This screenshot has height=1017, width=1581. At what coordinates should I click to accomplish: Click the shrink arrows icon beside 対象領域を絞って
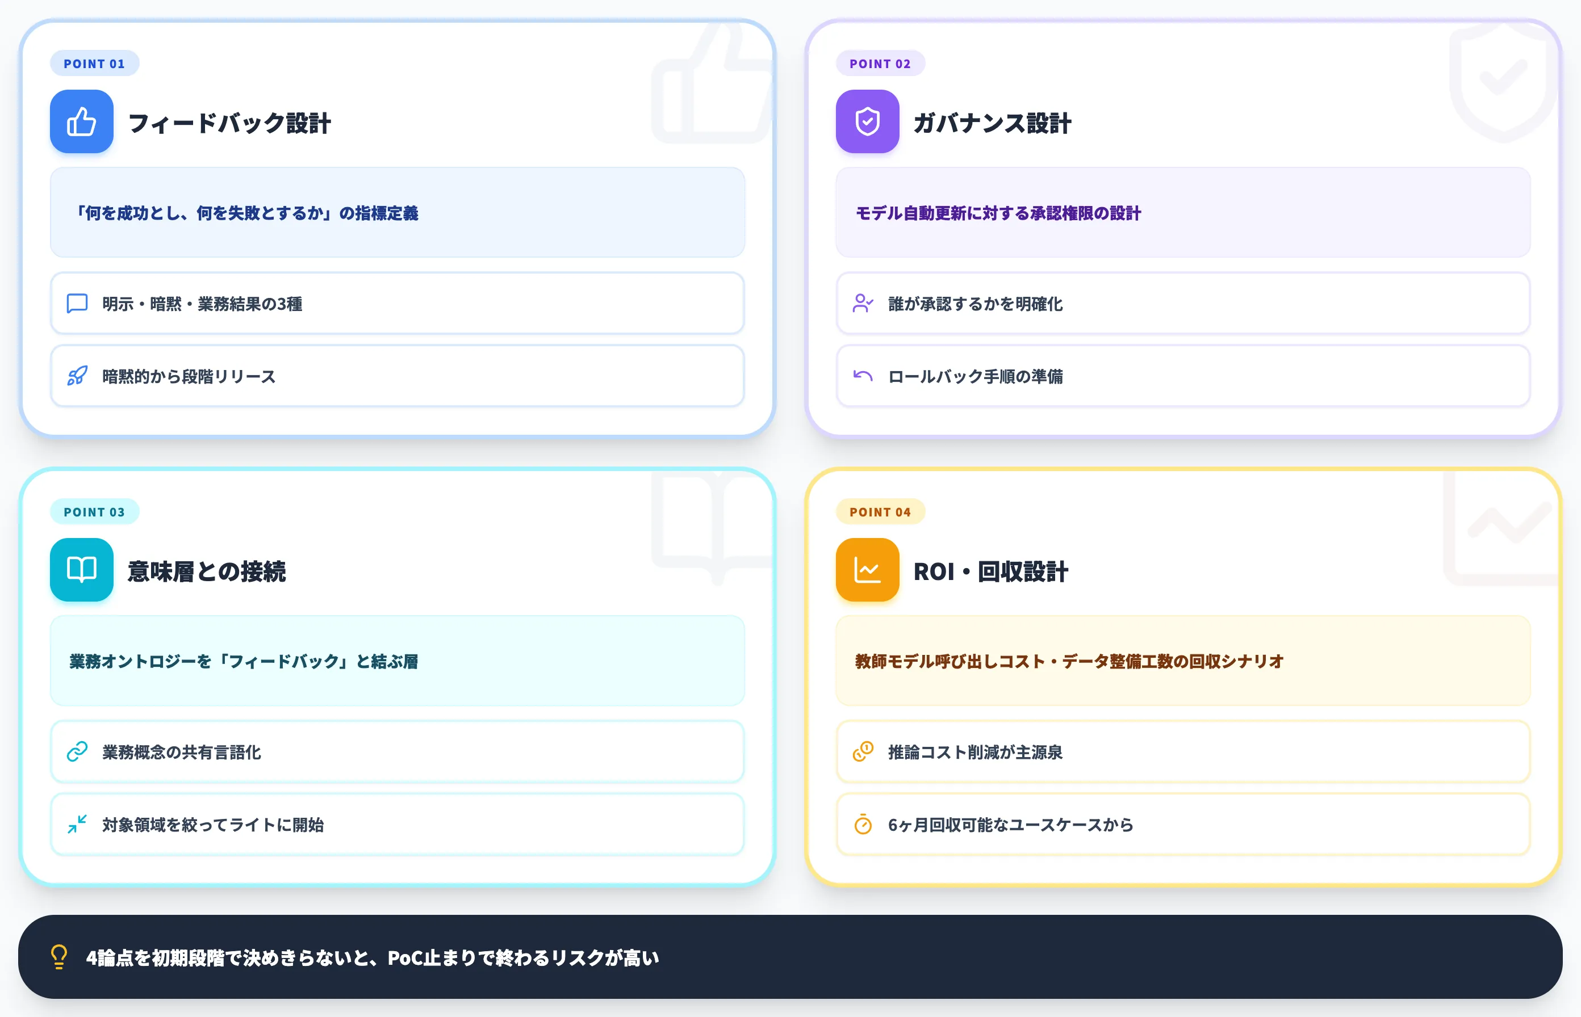(77, 824)
